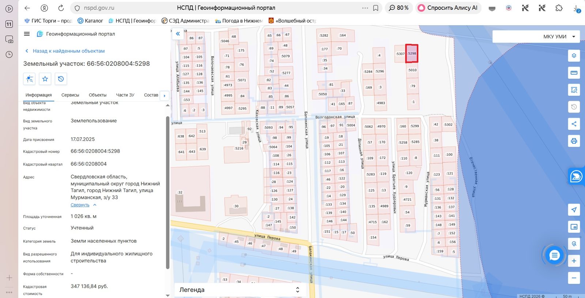The width and height of the screenshot is (585, 298).
Task: Click the share map icon
Action: [x=574, y=124]
